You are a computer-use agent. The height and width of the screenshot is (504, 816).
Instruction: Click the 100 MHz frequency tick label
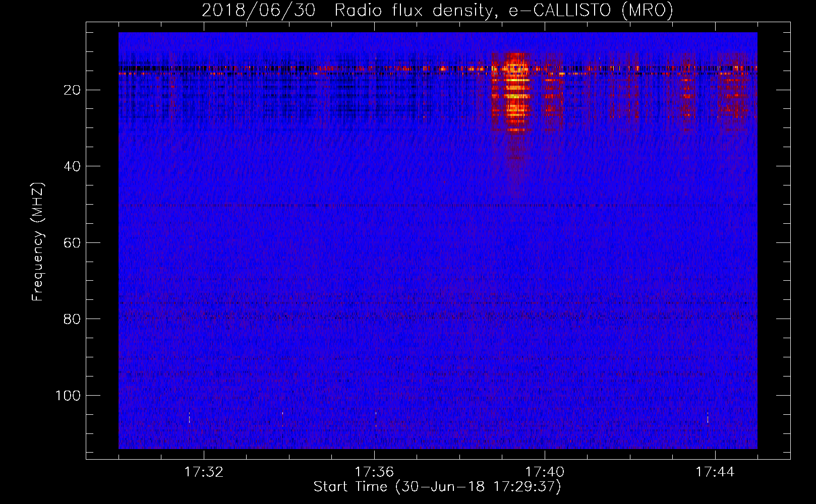68,396
